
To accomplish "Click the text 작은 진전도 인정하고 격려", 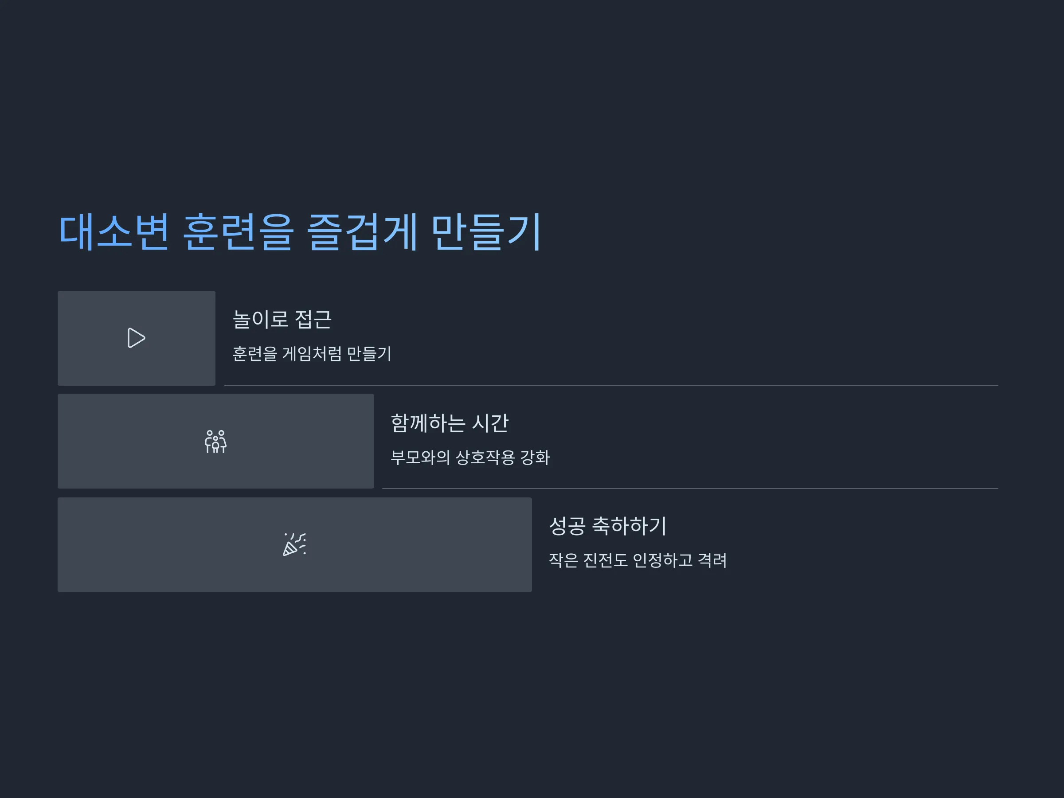I will [x=638, y=560].
